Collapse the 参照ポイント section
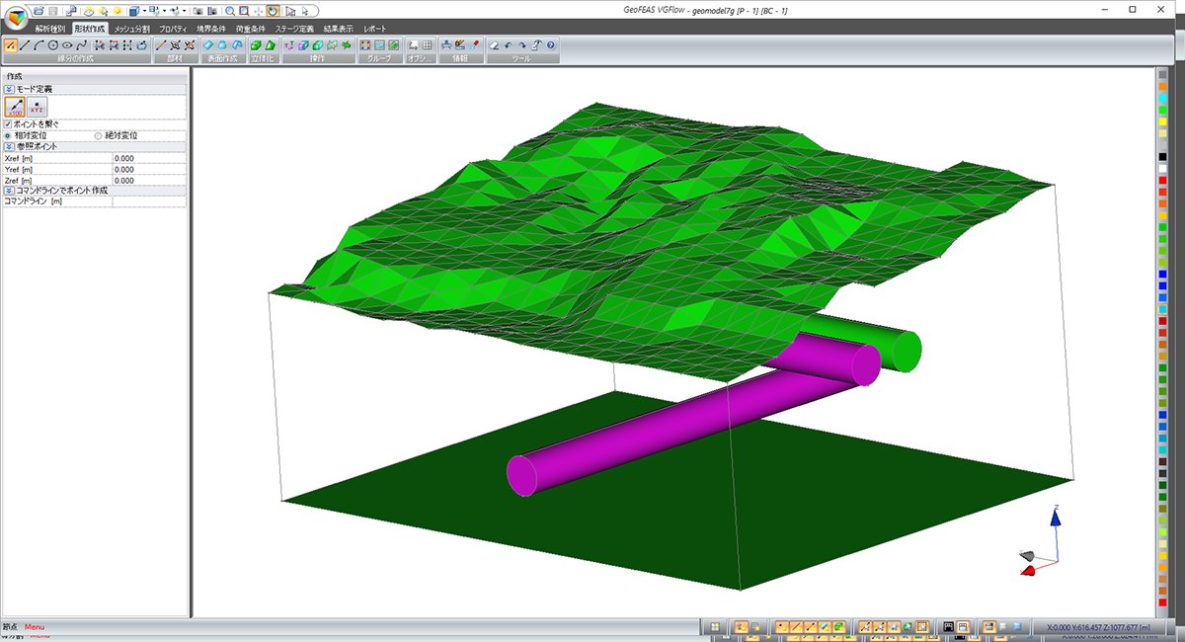Image resolution: width=1185 pixels, height=642 pixels. tap(9, 146)
